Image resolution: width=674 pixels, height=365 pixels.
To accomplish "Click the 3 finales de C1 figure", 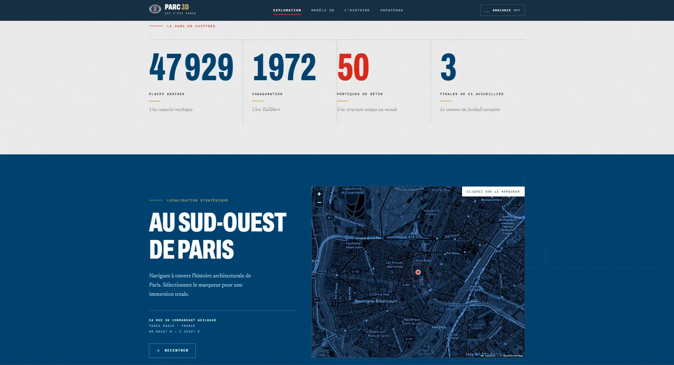I will pyautogui.click(x=448, y=67).
